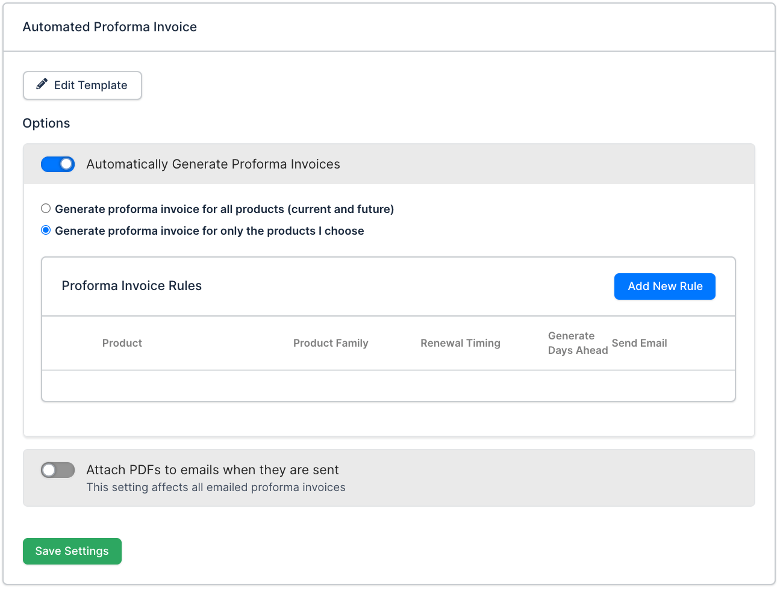Click the Automatically Generate Proforma Invoices label text
The image size is (783, 591).
coord(213,164)
